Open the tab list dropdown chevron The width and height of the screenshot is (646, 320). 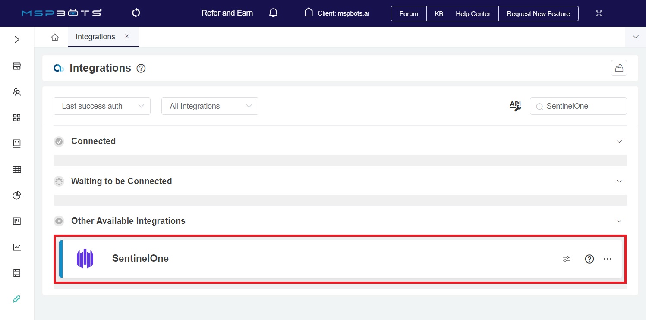click(635, 37)
